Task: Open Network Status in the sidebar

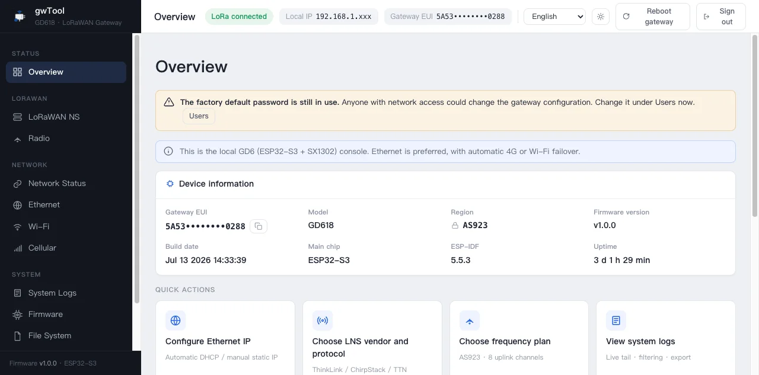Action: 66,184
